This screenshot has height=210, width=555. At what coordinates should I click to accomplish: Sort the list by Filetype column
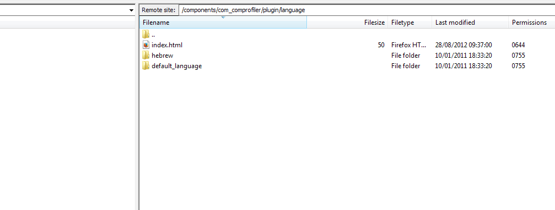410,23
